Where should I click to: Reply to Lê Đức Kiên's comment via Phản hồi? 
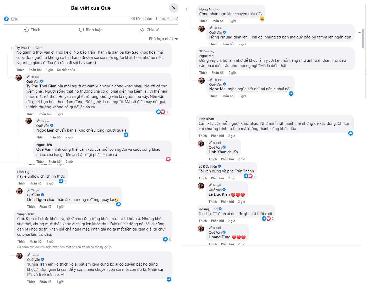click(217, 178)
